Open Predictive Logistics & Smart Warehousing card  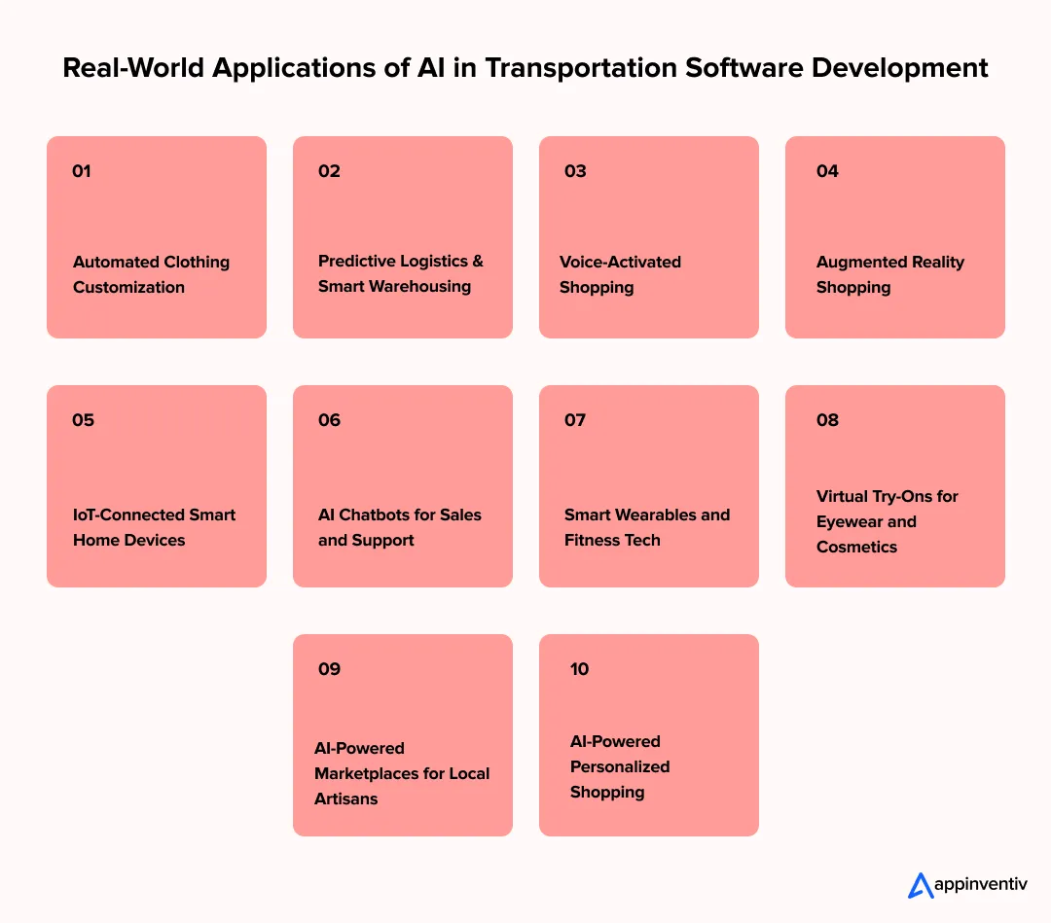[x=403, y=237]
